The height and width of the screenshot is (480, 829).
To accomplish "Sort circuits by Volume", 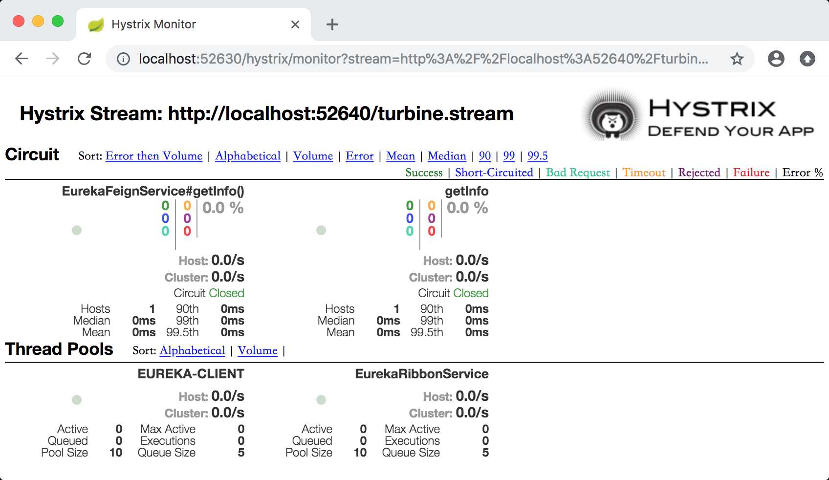I will [x=313, y=156].
